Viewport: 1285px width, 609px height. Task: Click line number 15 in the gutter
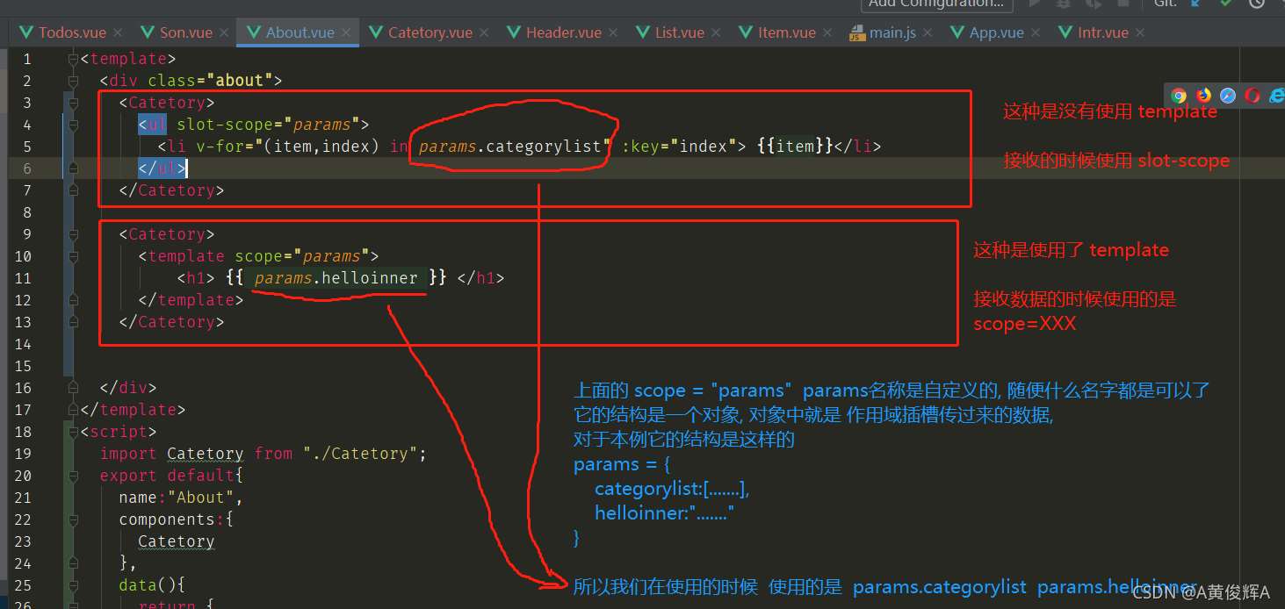point(23,366)
